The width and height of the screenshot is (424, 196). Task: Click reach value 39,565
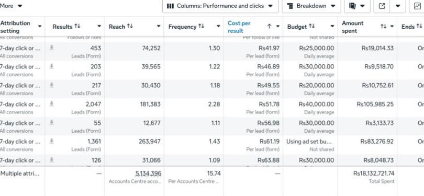tap(151, 66)
